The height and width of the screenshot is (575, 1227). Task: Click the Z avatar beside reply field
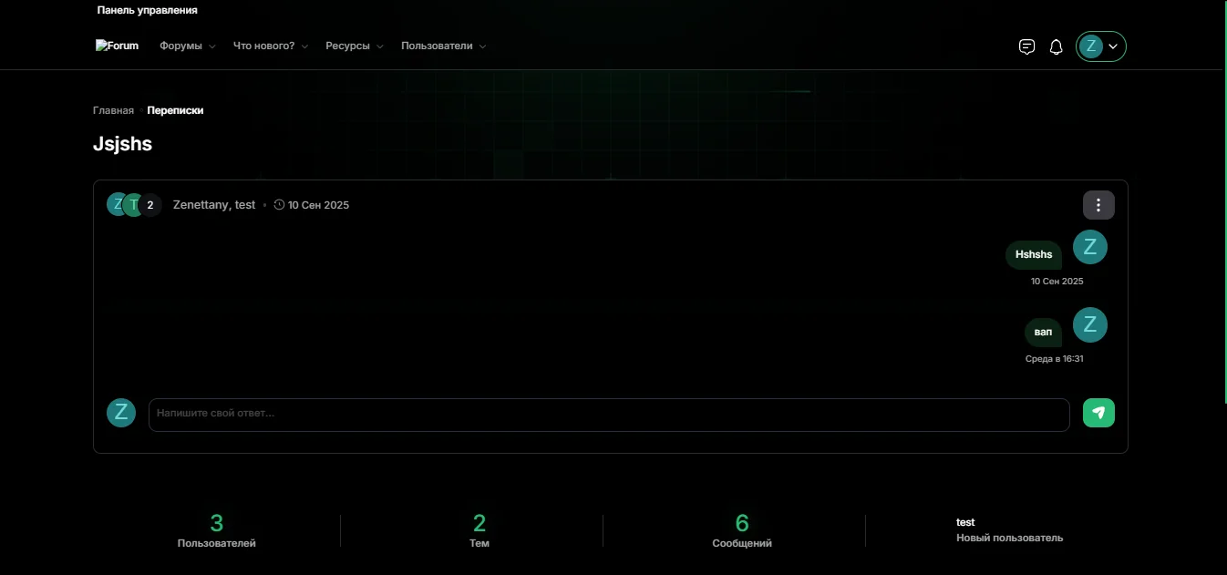pos(121,413)
